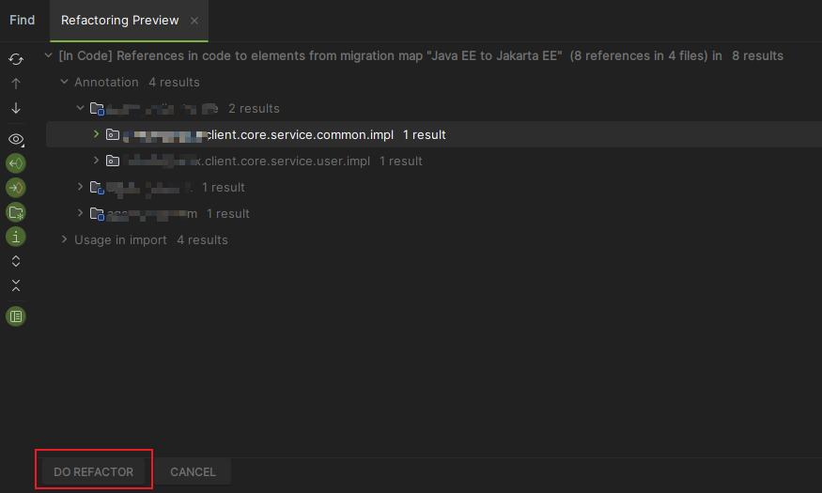Go to next occurrence down arrow
822x493 pixels.
coord(16,108)
